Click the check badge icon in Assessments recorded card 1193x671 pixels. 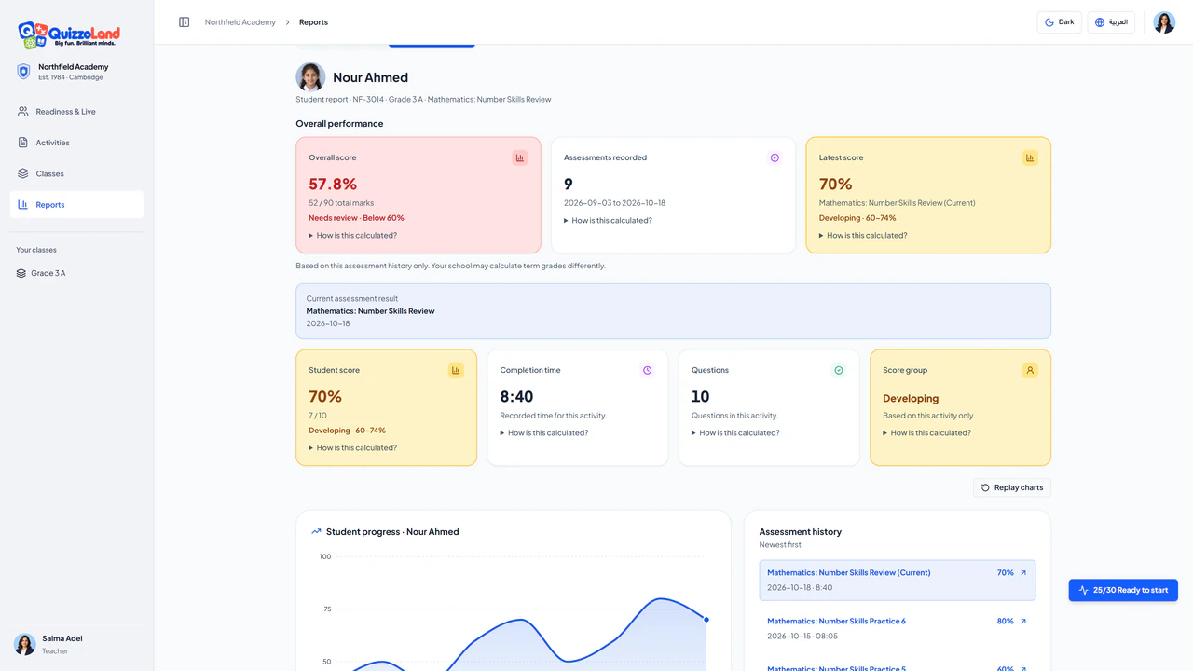coord(775,157)
